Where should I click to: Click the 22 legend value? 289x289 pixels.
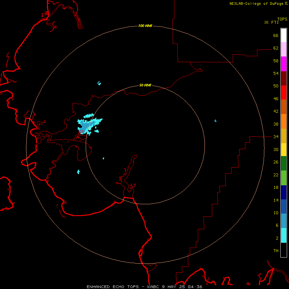[276, 175]
